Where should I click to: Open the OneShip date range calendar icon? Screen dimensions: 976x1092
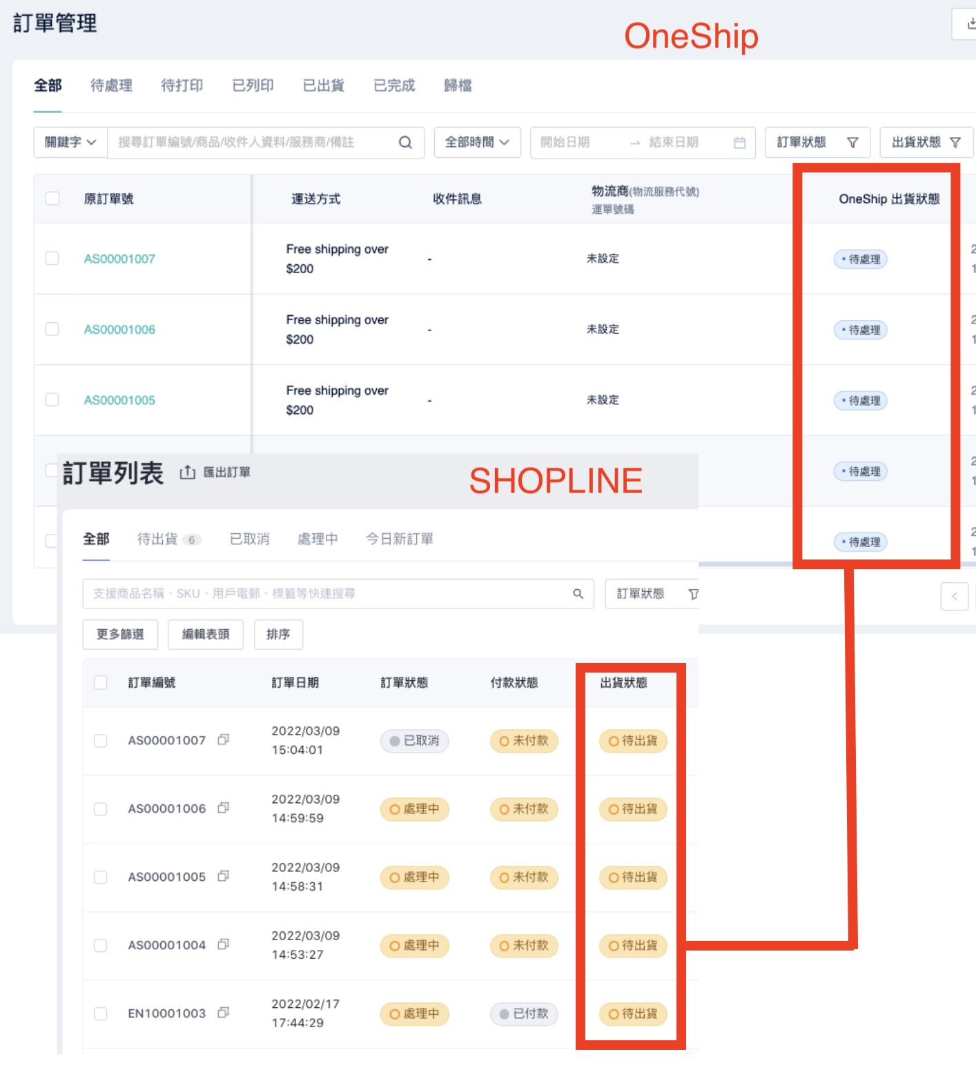pyautogui.click(x=739, y=142)
